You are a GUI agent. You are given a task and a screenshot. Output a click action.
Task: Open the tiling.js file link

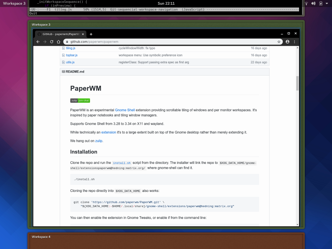click(71, 48)
